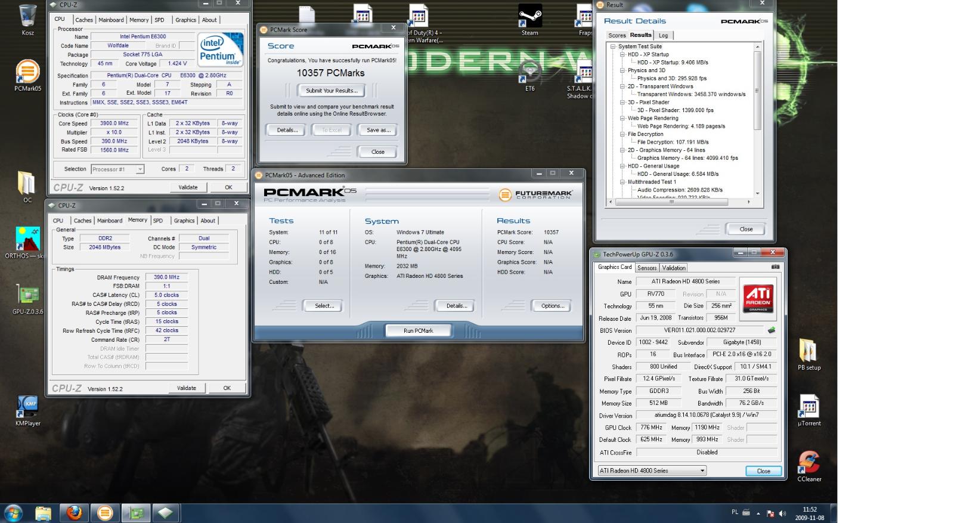
Task: Show hidden tray icons arrow
Action: coord(758,513)
